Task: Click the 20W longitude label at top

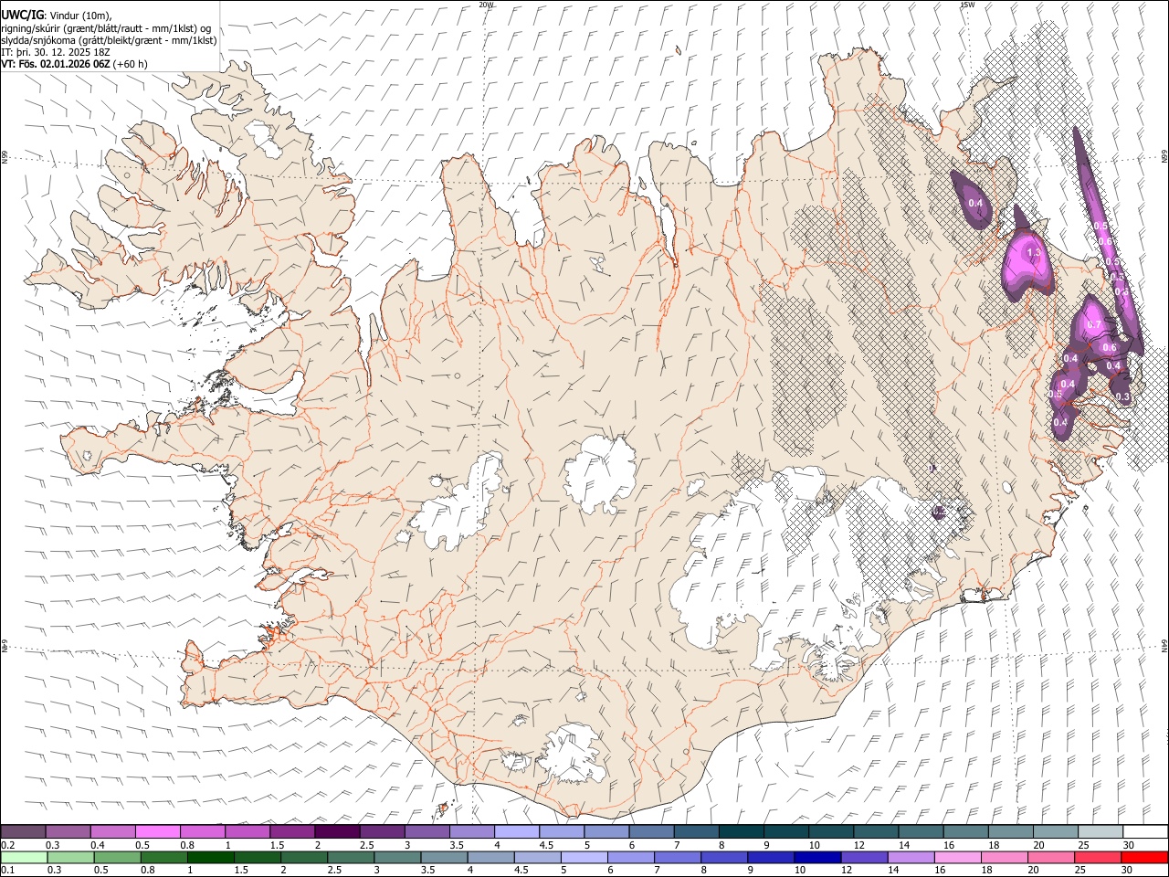Action: click(486, 5)
